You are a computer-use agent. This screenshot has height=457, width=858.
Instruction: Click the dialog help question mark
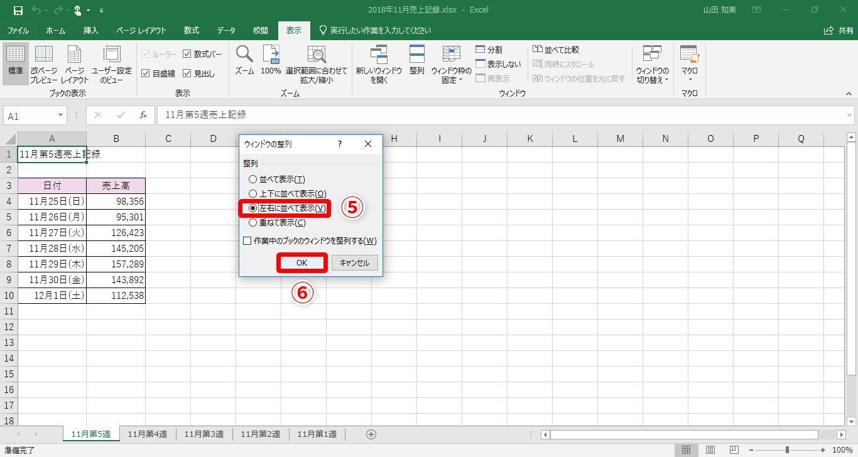(340, 144)
